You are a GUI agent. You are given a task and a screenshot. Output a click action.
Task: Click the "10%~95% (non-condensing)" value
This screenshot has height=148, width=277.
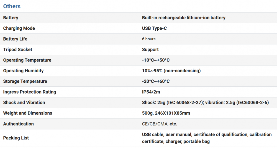coord(171,71)
